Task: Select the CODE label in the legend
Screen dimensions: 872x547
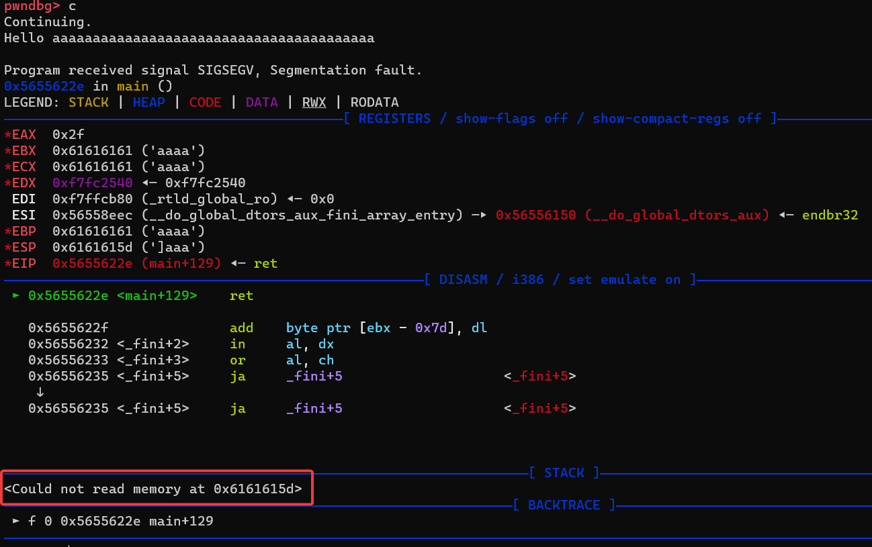Action: point(205,103)
